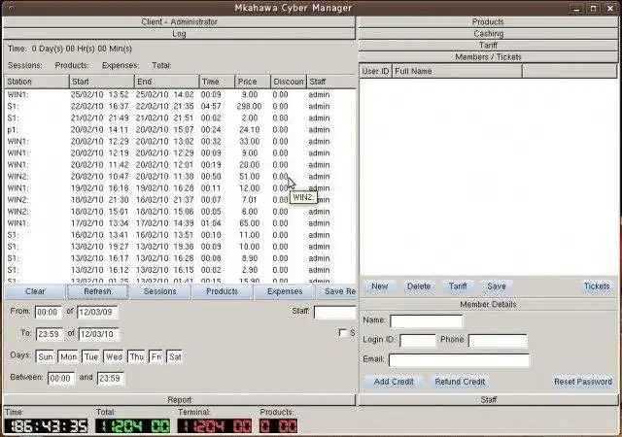Edit the Between end time 23:59 field

point(111,379)
